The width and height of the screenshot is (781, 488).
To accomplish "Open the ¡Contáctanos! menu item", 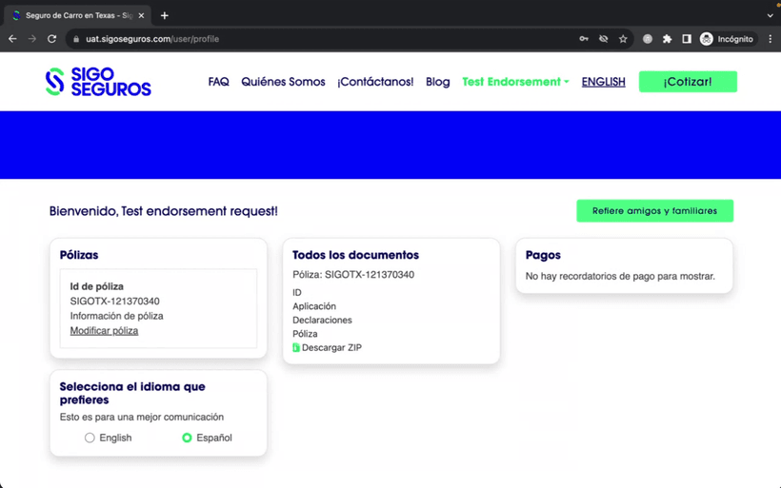I will pos(375,82).
